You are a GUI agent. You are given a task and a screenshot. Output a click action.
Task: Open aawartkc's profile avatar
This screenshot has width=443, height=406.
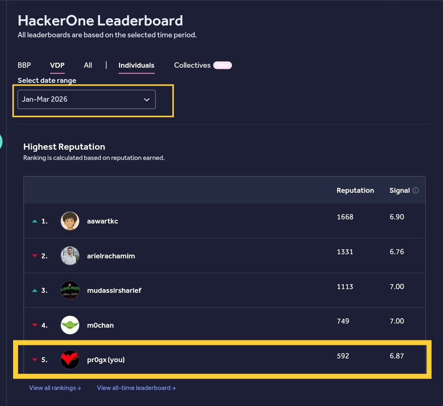click(70, 221)
